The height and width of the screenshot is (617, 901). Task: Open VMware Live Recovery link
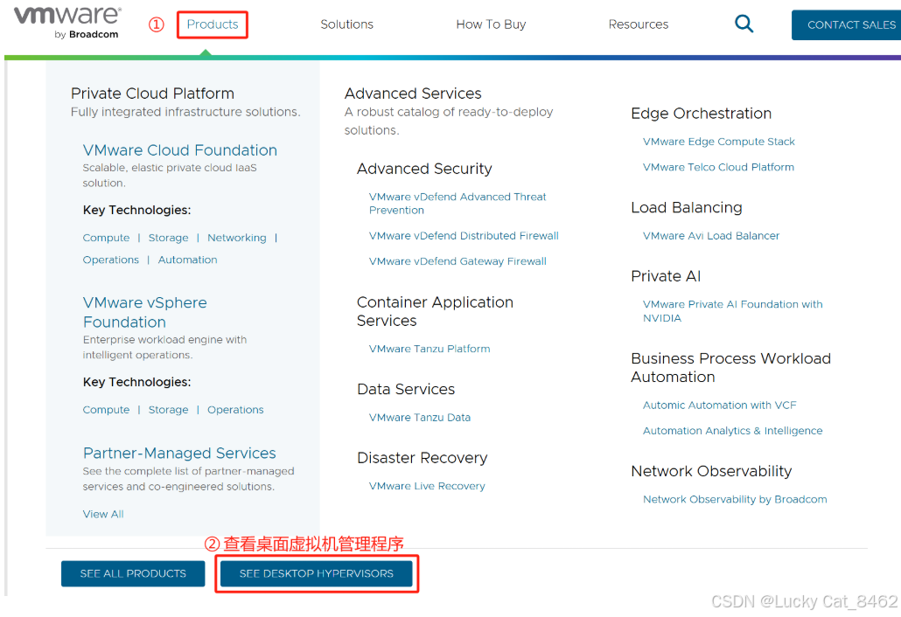pos(427,486)
